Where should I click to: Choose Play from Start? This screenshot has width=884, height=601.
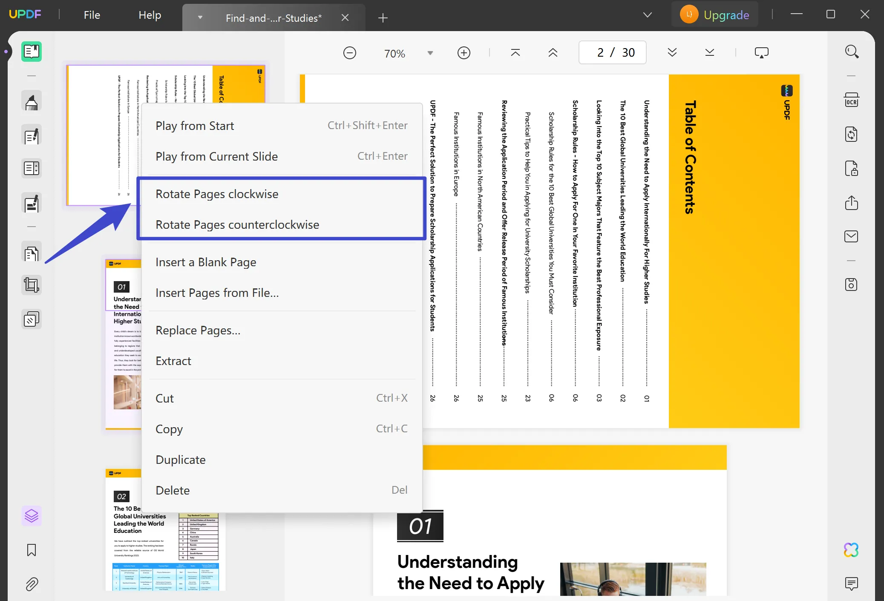pyautogui.click(x=282, y=126)
